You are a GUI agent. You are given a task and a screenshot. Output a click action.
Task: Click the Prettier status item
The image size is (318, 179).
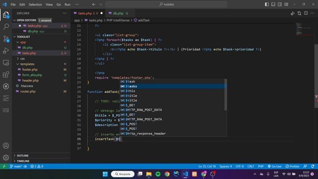pyautogui.click(x=292, y=166)
